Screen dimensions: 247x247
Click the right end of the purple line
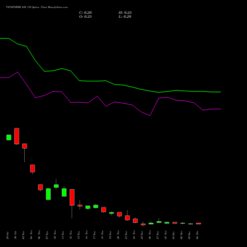pos(220,109)
